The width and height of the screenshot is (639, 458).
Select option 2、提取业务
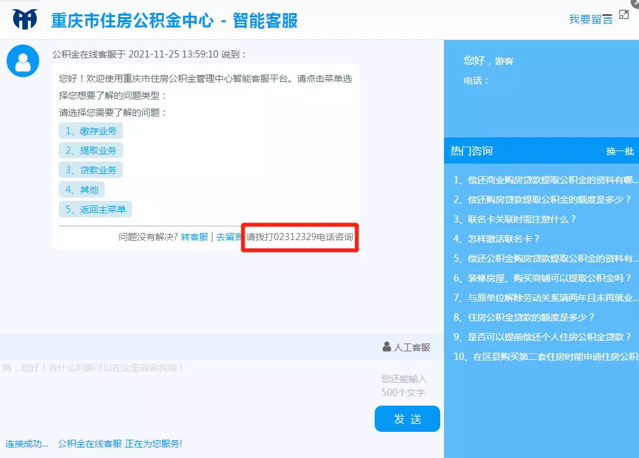(91, 150)
